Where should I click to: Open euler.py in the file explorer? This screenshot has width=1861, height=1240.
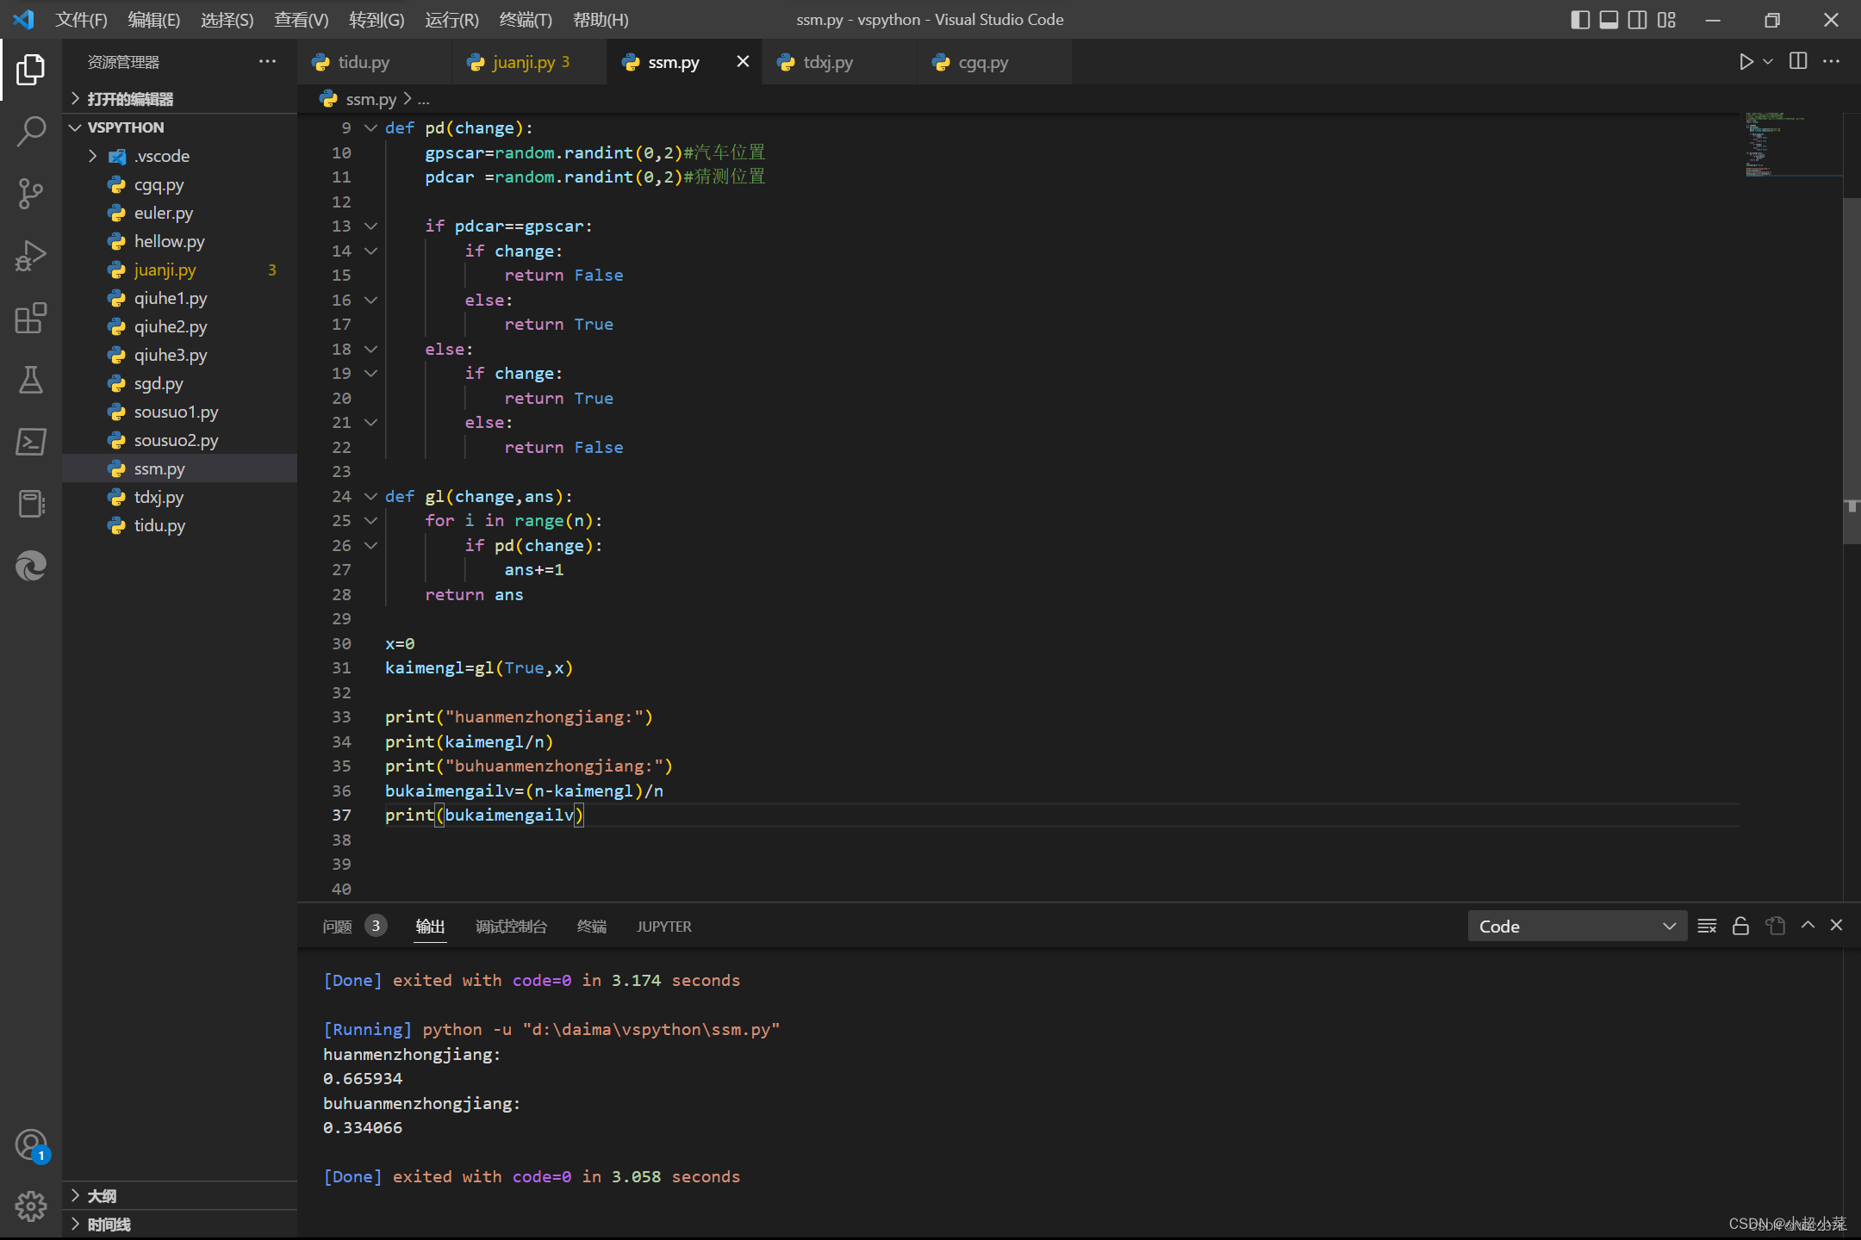pyautogui.click(x=180, y=213)
